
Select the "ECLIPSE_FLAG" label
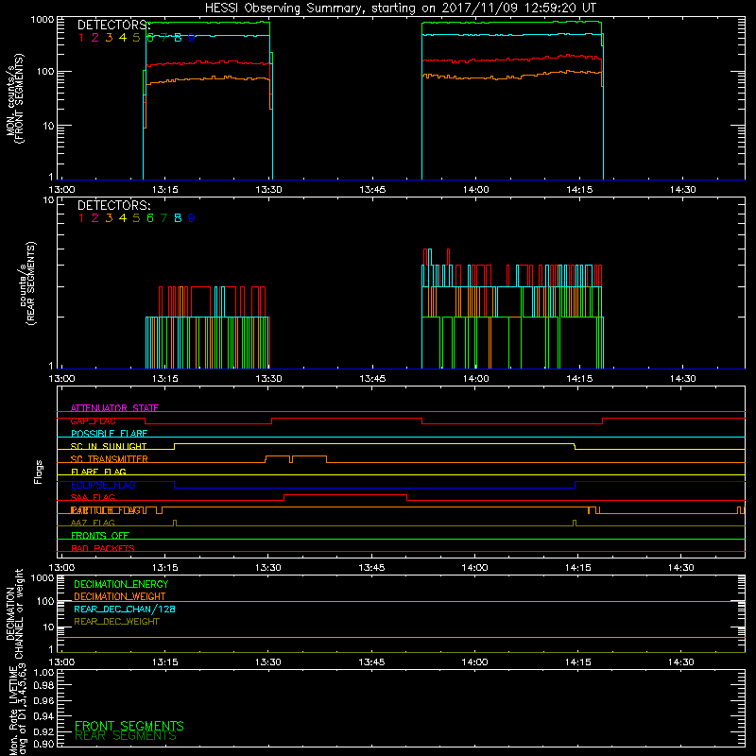pos(103,485)
